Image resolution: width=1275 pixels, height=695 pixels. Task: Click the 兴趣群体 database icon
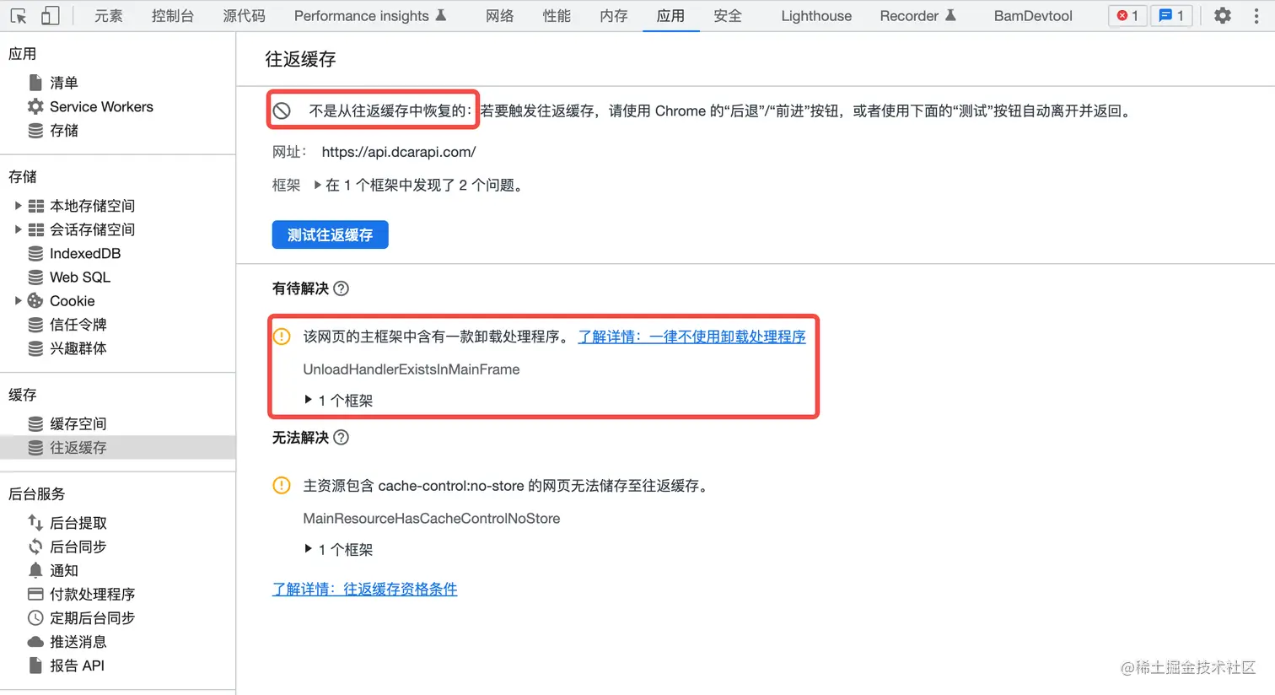click(35, 347)
